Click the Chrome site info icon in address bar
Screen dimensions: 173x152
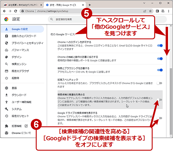[x=23, y=11]
